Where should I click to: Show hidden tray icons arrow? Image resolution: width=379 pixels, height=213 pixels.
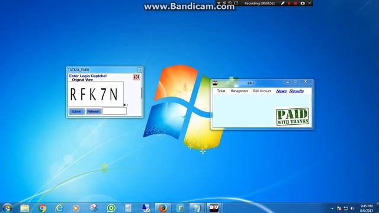coord(332,208)
